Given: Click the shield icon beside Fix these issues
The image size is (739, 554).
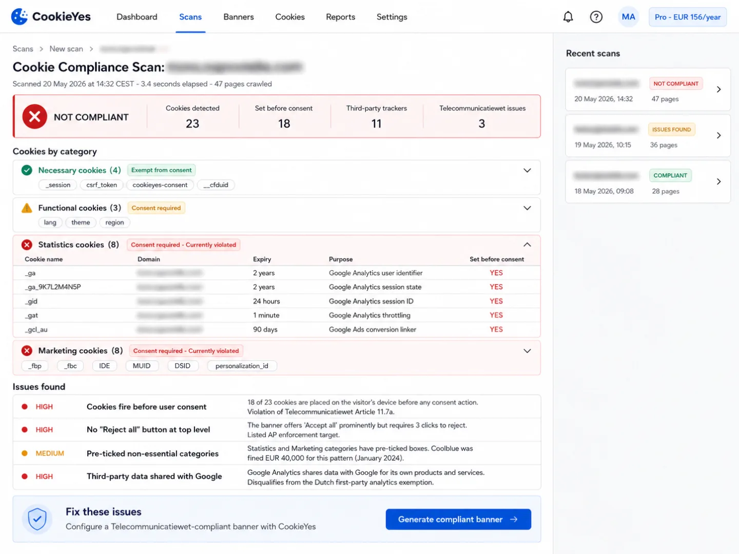Looking at the screenshot, I should pyautogui.click(x=37, y=519).
